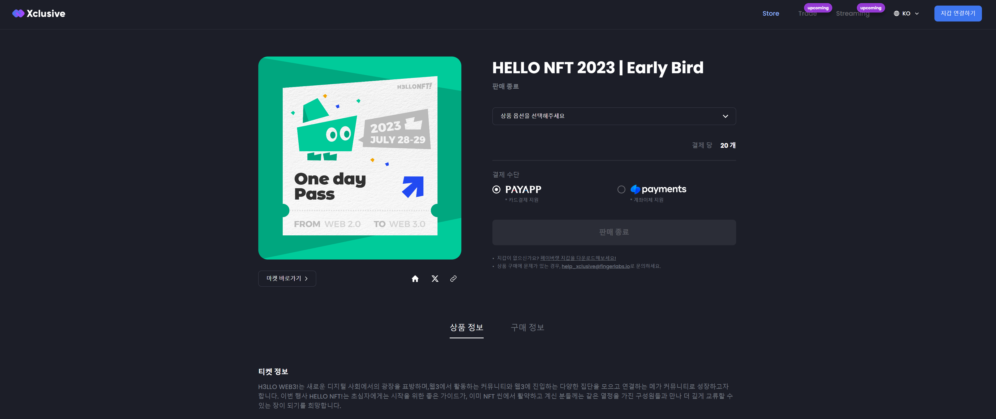Share via the X (Twitter) icon

(x=435, y=279)
